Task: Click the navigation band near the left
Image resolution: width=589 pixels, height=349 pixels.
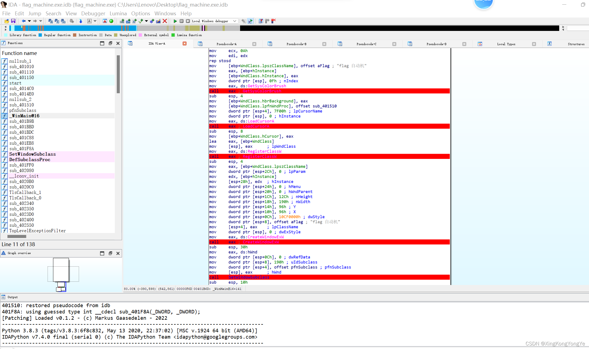Action: pyautogui.click(x=27, y=28)
